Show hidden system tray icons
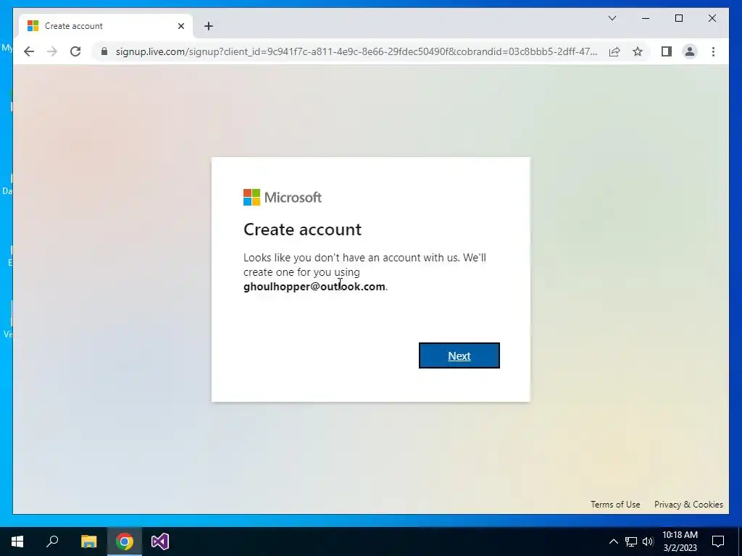 point(613,542)
